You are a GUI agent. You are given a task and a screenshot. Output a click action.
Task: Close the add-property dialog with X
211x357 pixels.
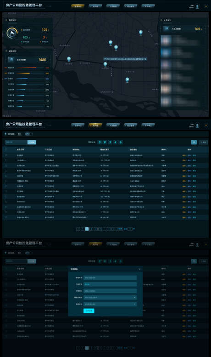tap(139, 269)
